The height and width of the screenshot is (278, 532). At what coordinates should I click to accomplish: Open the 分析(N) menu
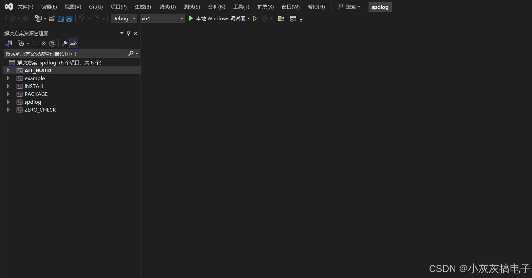pyautogui.click(x=217, y=7)
